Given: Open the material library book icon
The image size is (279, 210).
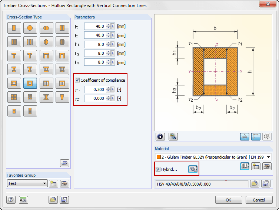Looking at the screenshot, I should 245,166.
